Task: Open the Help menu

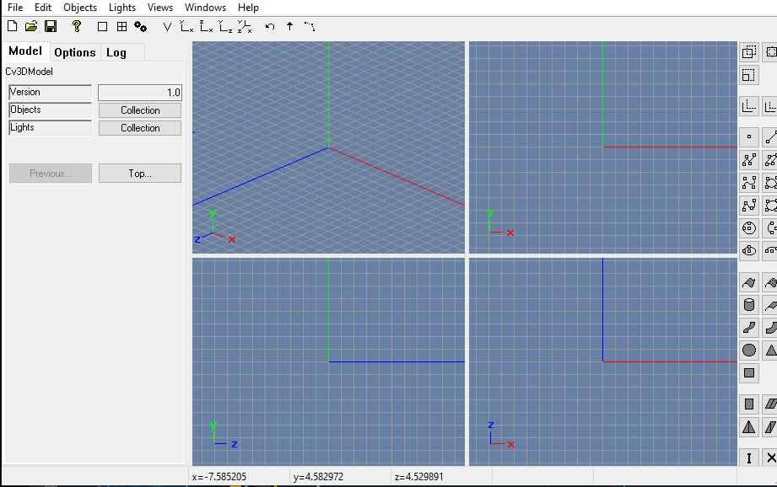Action: (x=248, y=8)
